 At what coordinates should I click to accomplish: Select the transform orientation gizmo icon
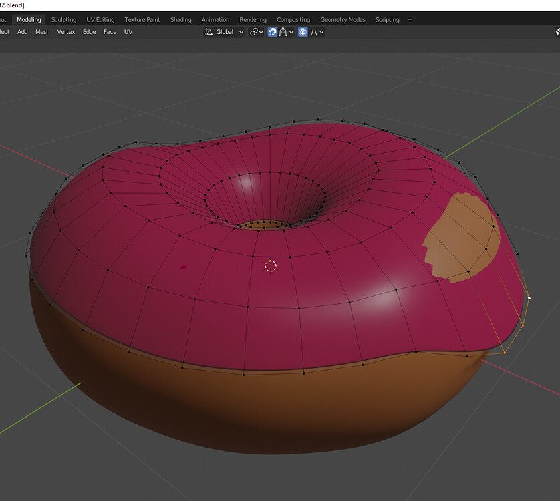coord(208,31)
